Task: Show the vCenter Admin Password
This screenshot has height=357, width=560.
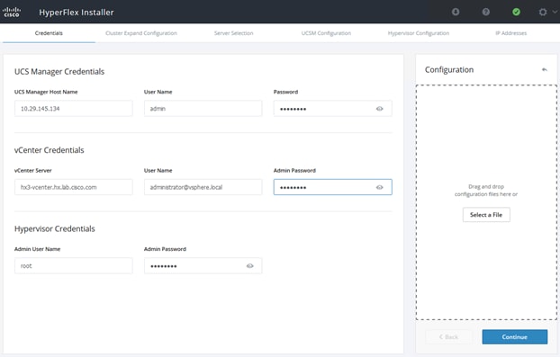Action: [379, 187]
